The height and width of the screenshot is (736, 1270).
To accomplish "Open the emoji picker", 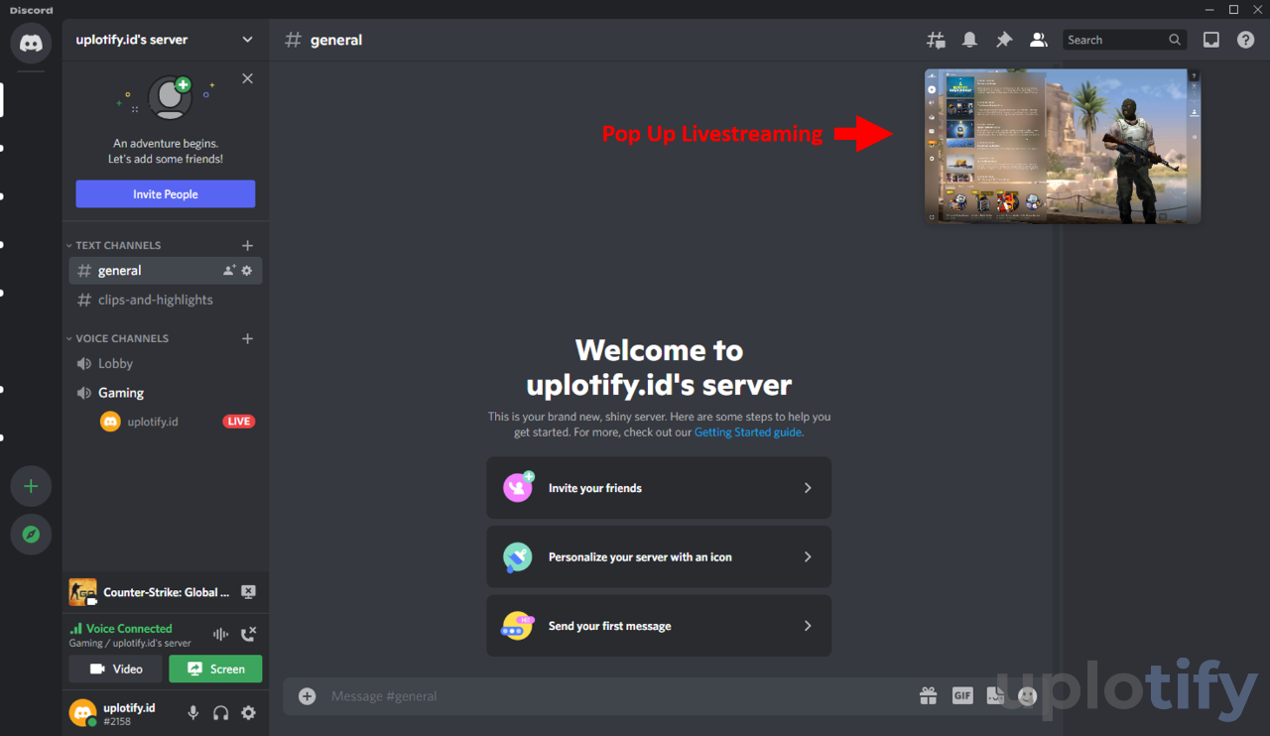I will (x=1028, y=696).
